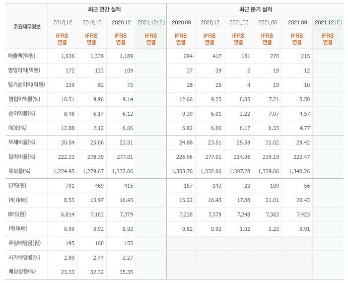This screenshot has width=348, height=283.
Task: Click the 2021.06 quarterly column header
Action: (x=268, y=22)
